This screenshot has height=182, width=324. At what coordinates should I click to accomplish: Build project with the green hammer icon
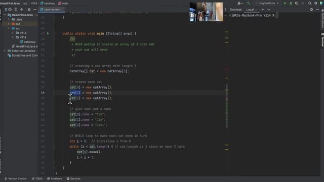(x=249, y=4)
